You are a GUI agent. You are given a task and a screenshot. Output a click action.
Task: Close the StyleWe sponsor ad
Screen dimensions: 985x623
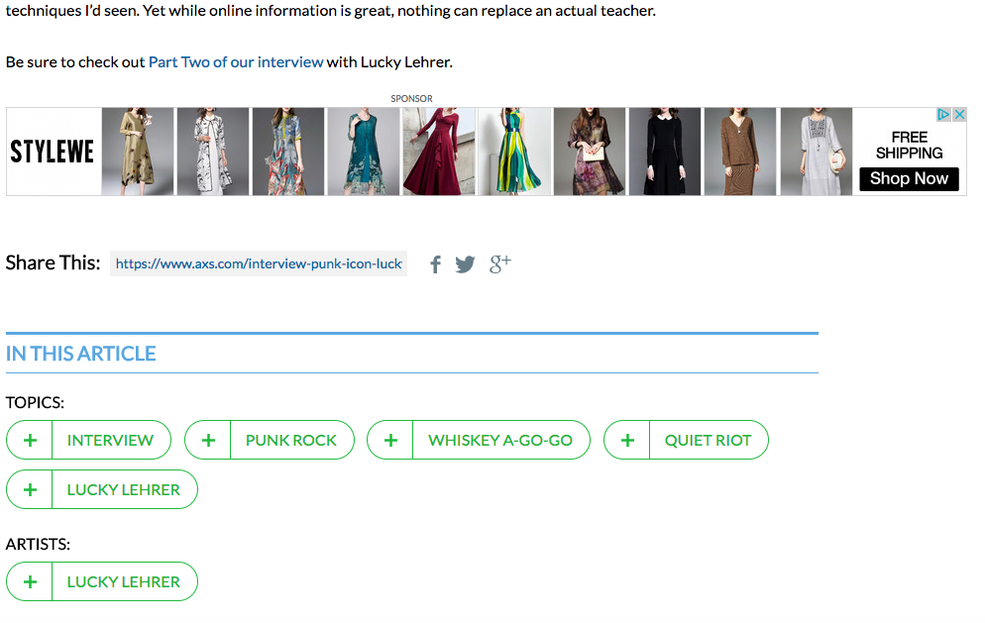pyautogui.click(x=959, y=115)
